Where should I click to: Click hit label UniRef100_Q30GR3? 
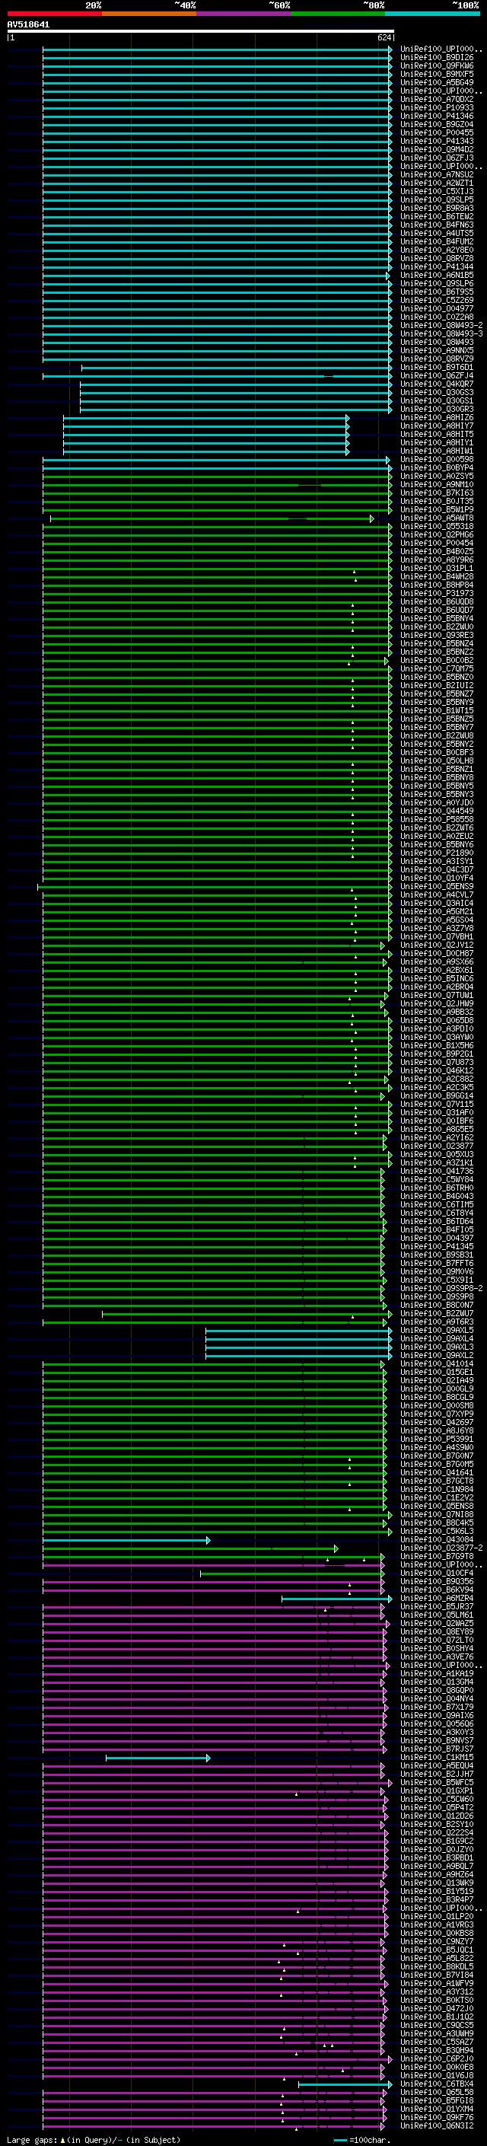[x=437, y=409]
